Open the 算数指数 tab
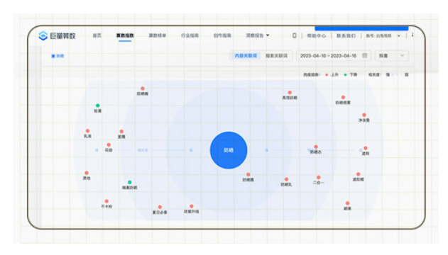 point(125,35)
